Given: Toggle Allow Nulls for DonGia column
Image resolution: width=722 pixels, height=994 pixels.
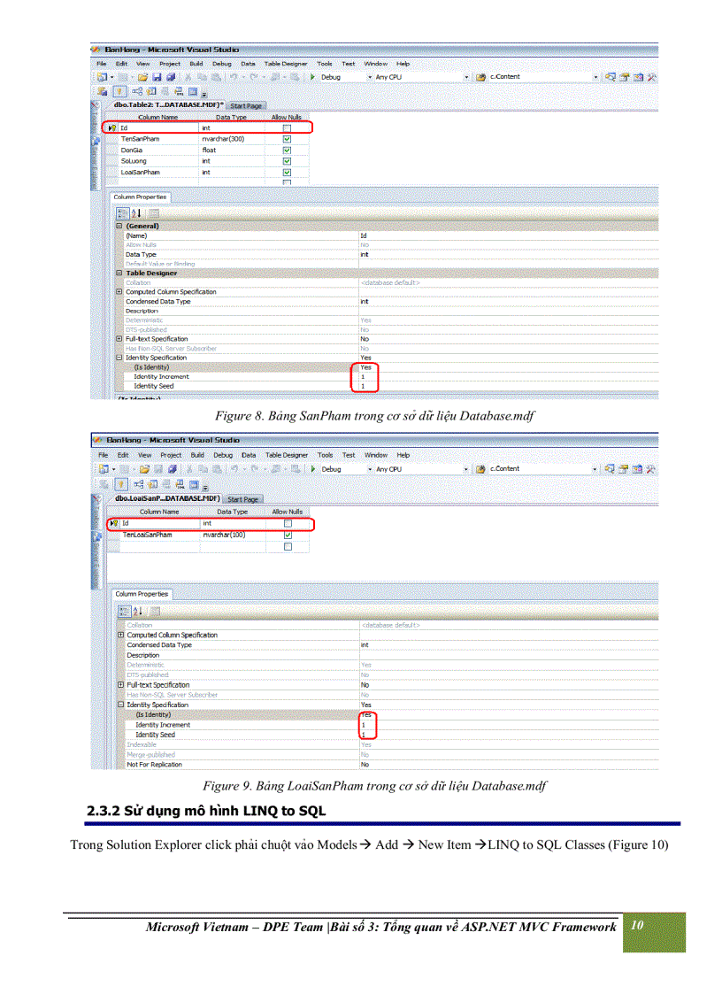Looking at the screenshot, I should (x=287, y=150).
